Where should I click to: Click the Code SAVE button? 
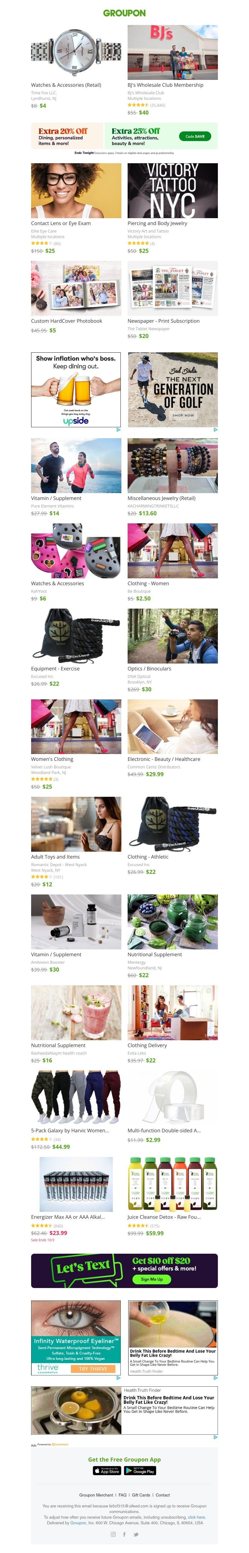click(x=194, y=136)
